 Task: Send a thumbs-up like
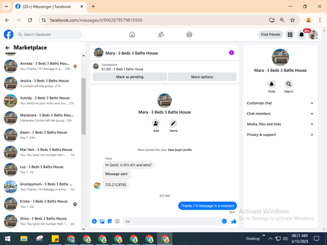[233, 221]
